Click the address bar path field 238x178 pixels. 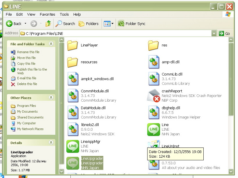[116, 33]
